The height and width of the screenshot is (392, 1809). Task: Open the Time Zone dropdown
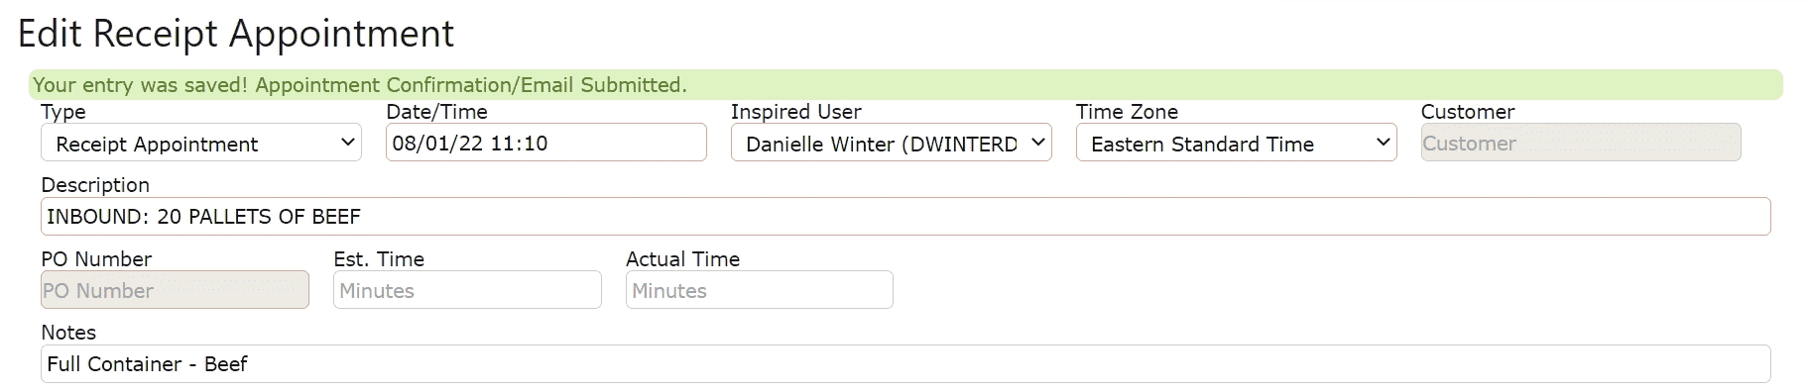1236,144
